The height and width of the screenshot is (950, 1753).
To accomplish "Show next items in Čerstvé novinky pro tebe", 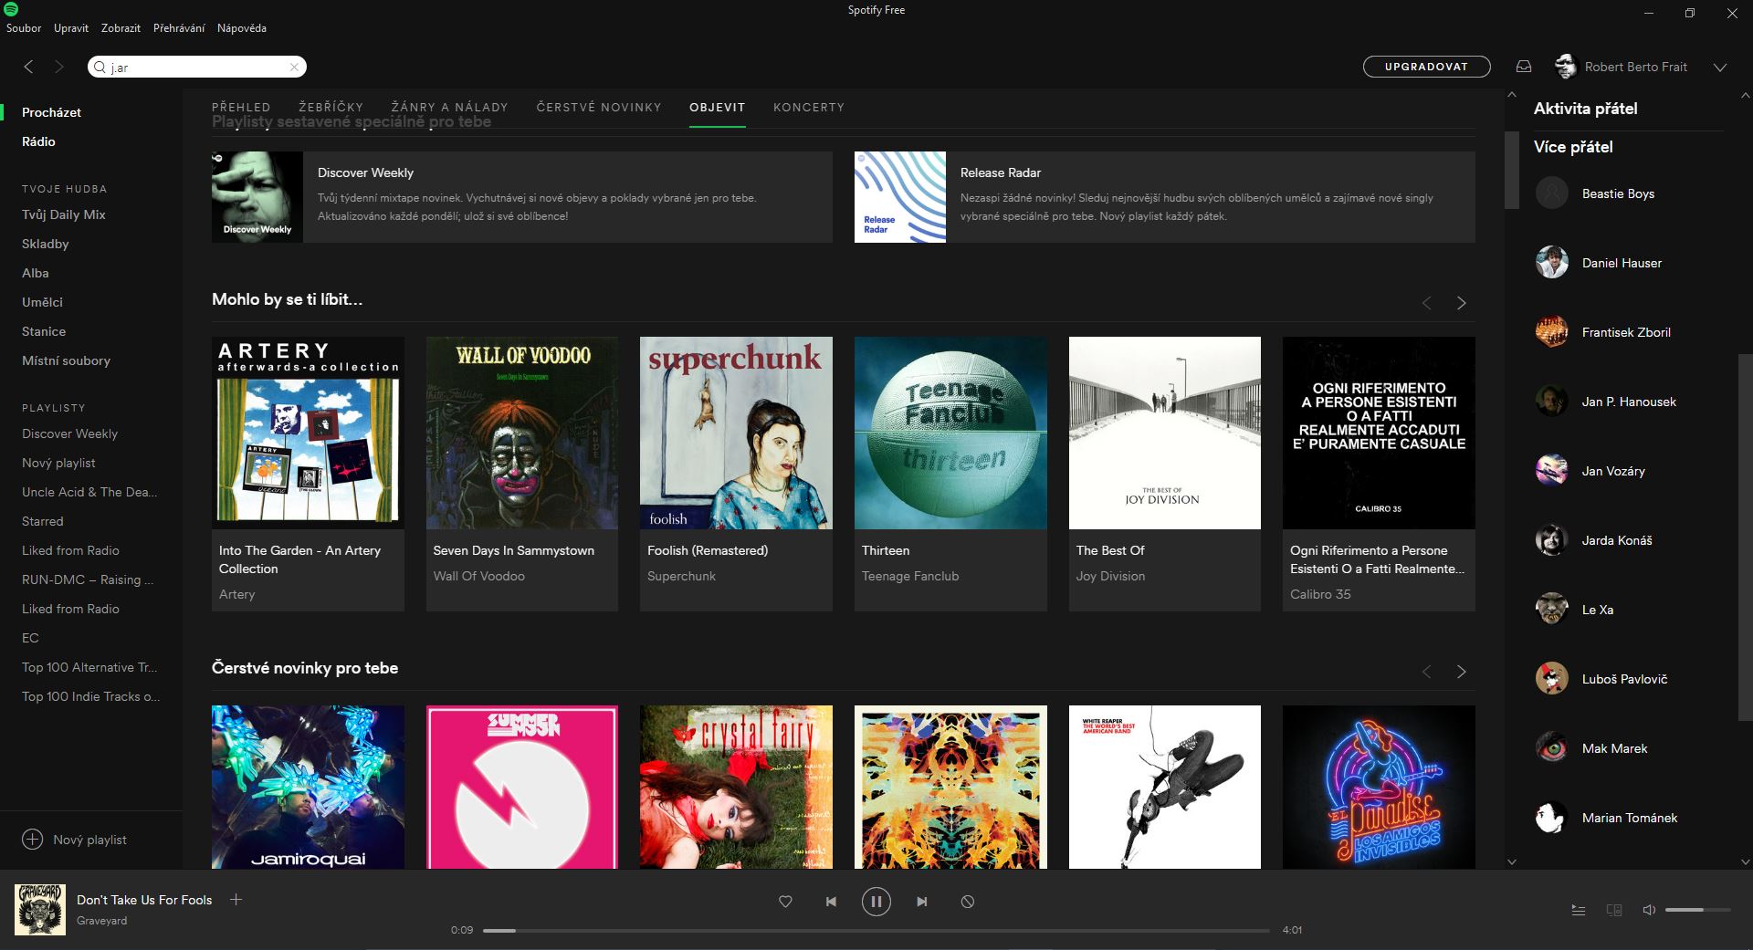I will click(x=1461, y=672).
